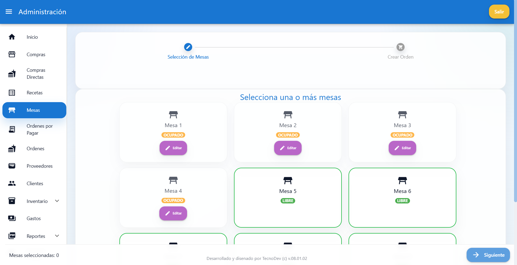
Task: Click the table icon on Mesa 3
Action: [402, 115]
